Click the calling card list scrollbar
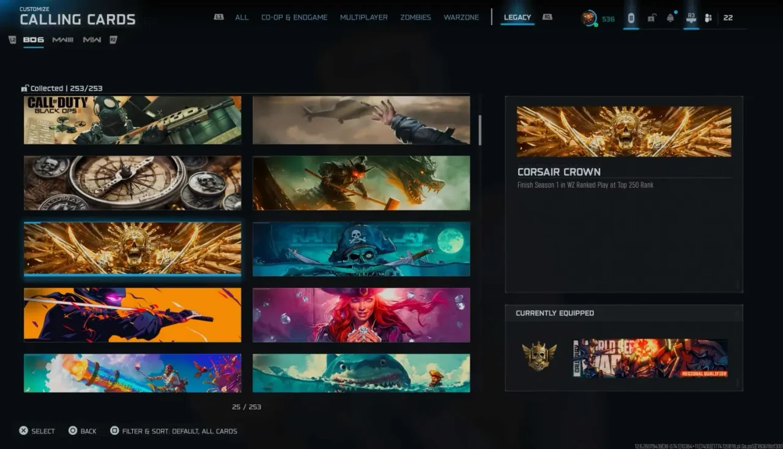This screenshot has height=449, width=783. click(480, 130)
